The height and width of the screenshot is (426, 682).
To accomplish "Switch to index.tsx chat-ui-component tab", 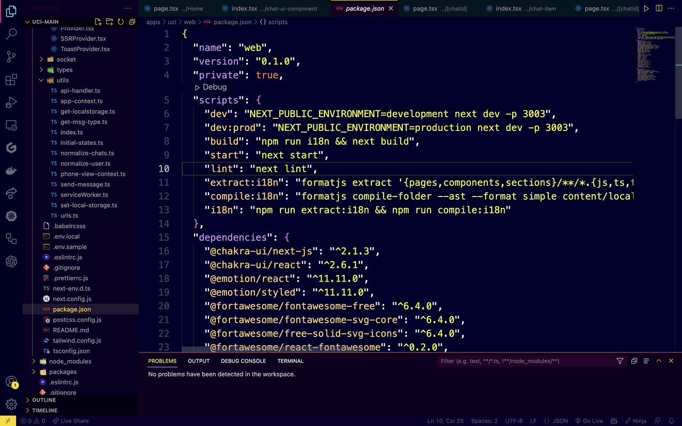I will tap(274, 9).
